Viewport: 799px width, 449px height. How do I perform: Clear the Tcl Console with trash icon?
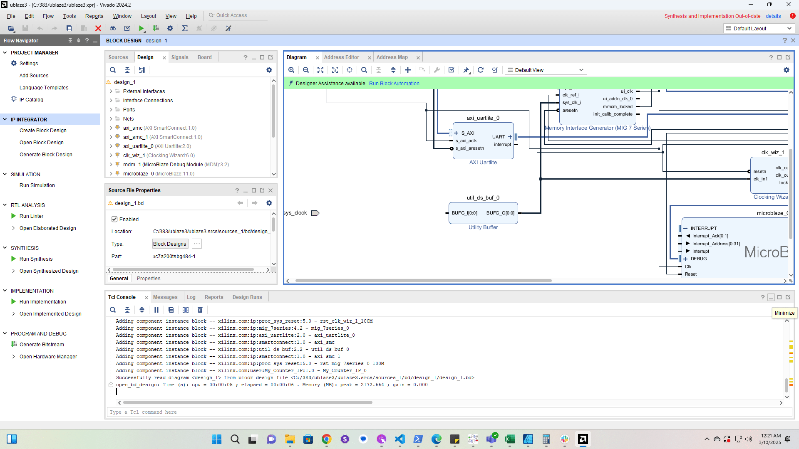pyautogui.click(x=200, y=310)
